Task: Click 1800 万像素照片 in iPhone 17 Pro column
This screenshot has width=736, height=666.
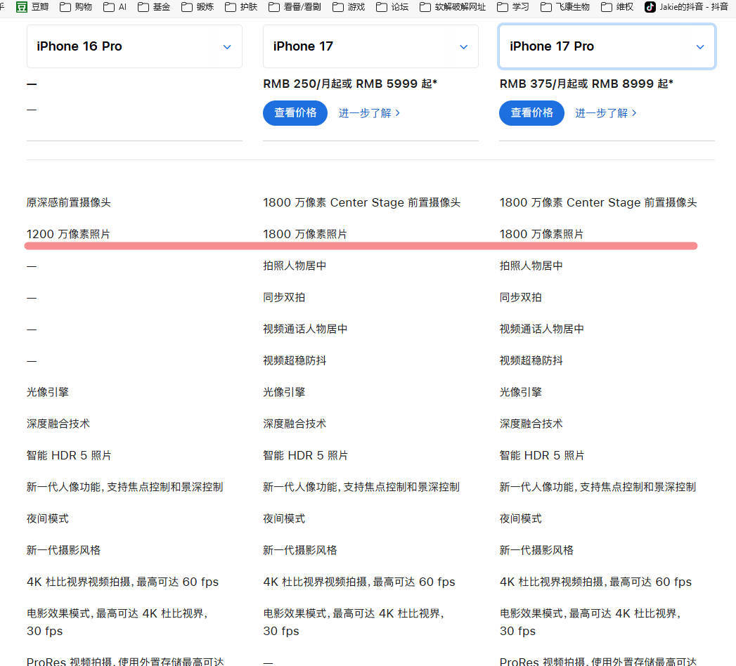Action: pos(542,234)
